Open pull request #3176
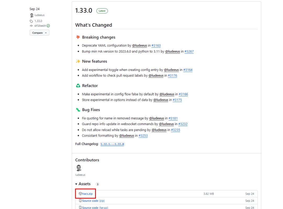Image resolution: width=283 pixels, height=209 pixels. (x=172, y=76)
